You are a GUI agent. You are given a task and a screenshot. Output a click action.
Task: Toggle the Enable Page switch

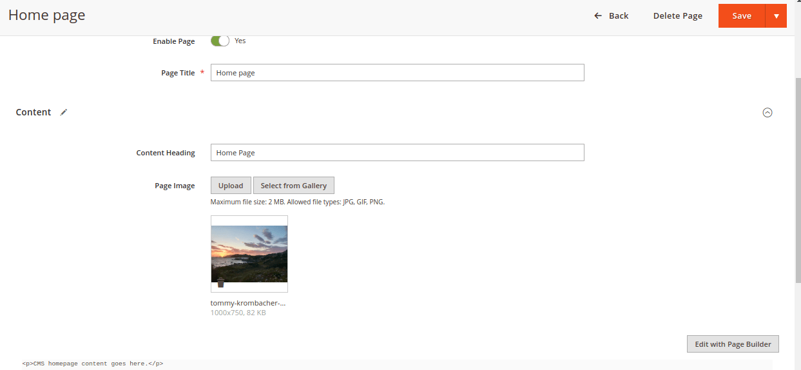(220, 41)
